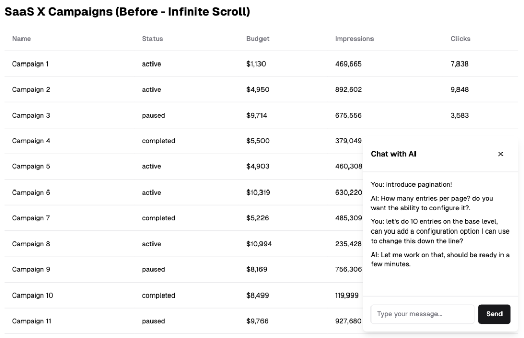Open the Campaign 1 row
Image resolution: width=524 pixels, height=338 pixels.
tap(261, 64)
